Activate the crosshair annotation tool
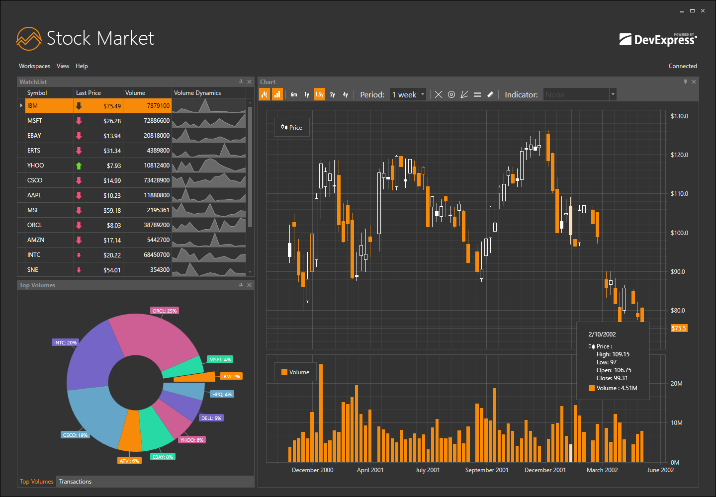 [438, 94]
